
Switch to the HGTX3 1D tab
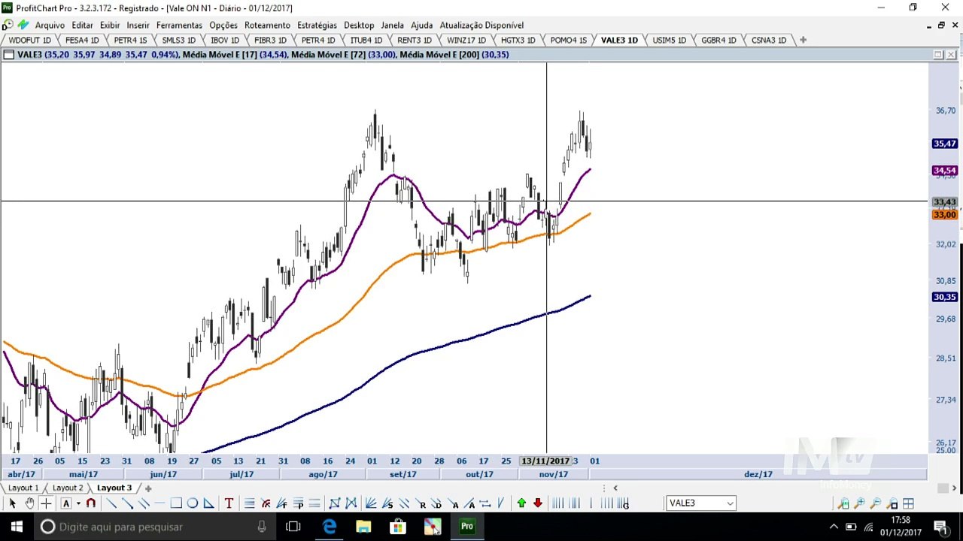518,40
